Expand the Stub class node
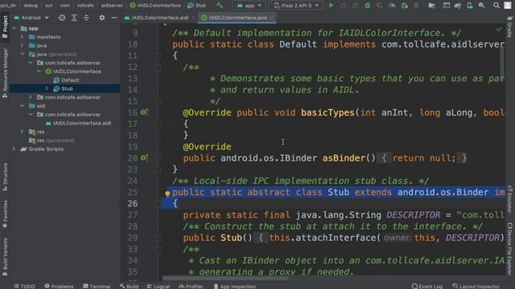 pos(47,88)
